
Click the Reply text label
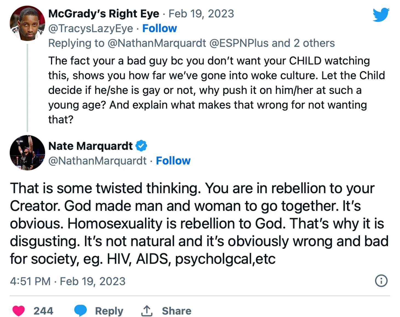(x=109, y=311)
